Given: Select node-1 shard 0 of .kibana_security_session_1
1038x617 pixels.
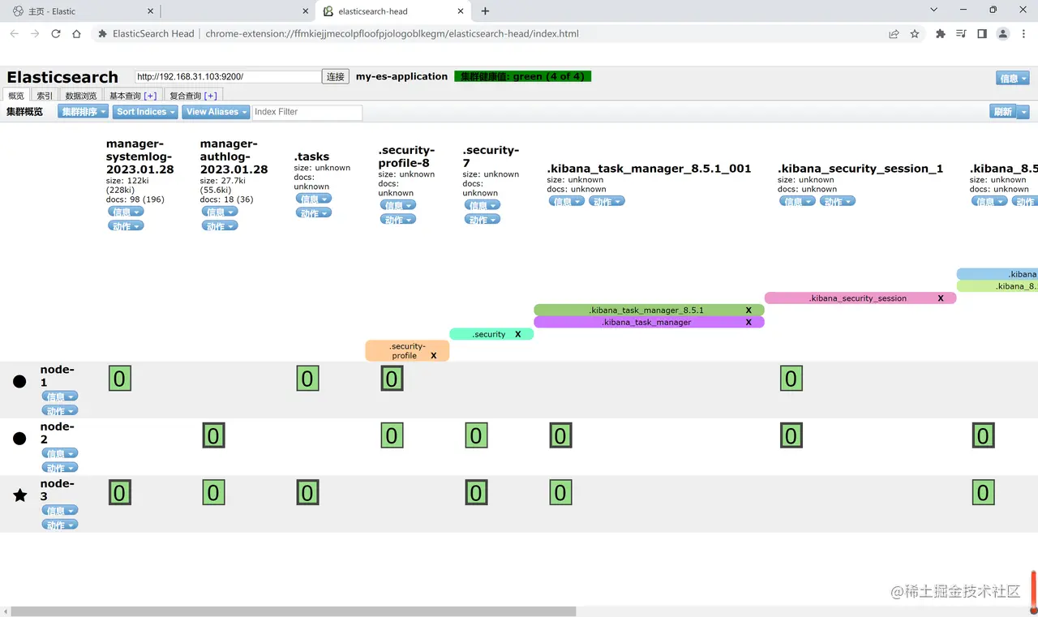Looking at the screenshot, I should [791, 379].
